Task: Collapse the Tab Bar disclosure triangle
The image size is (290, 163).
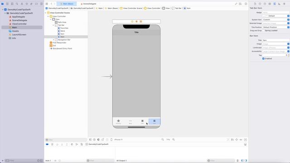Action: coord(53,25)
